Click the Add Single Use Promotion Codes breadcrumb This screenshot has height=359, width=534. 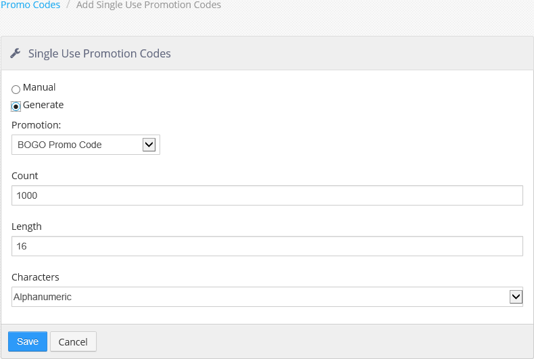coord(149,5)
